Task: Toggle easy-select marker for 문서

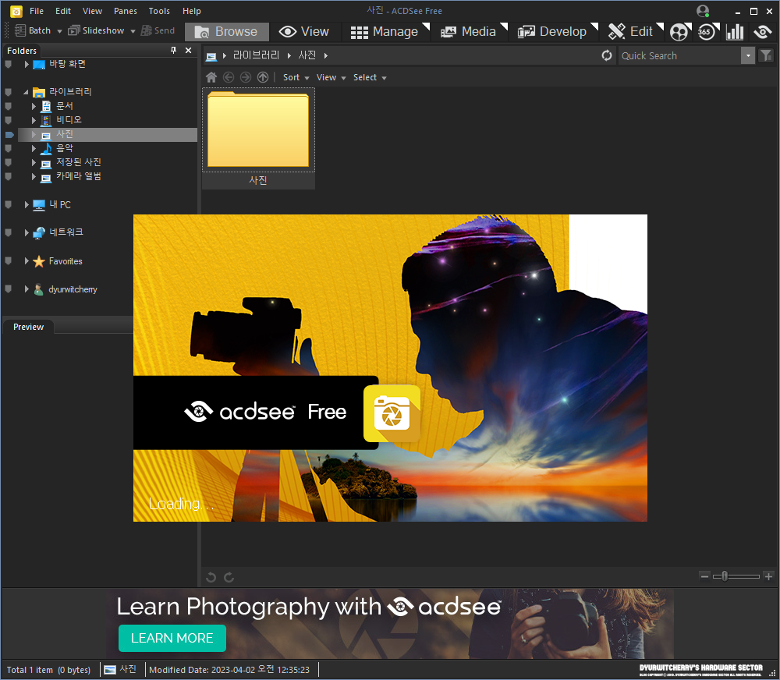Action: (x=9, y=106)
